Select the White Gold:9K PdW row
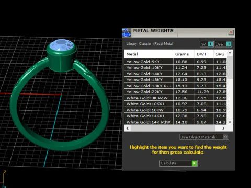 [176, 98]
